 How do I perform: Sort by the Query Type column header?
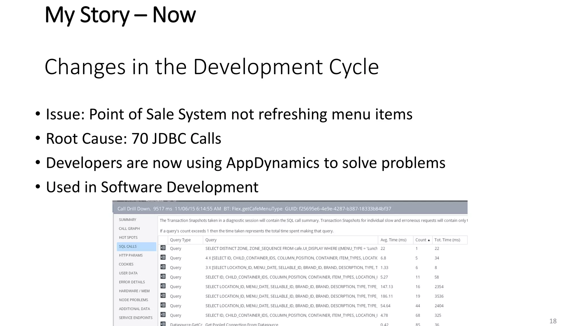185,240
